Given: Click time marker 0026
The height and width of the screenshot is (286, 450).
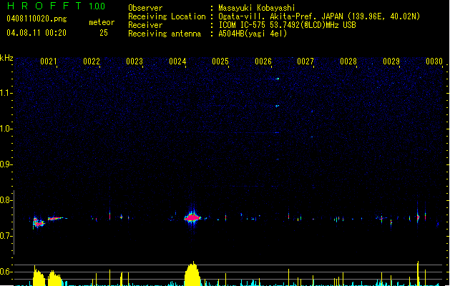Looking at the screenshot, I should (263, 61).
